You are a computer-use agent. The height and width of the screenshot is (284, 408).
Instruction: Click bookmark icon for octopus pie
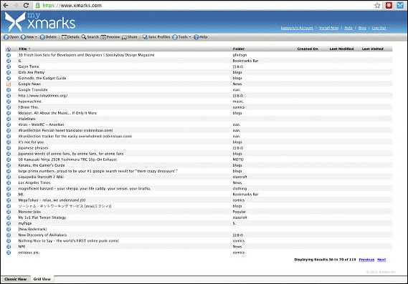9,253
